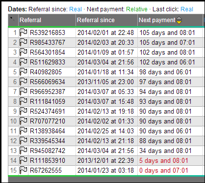Click date 2014/01/23 at 03:18

(105, 170)
